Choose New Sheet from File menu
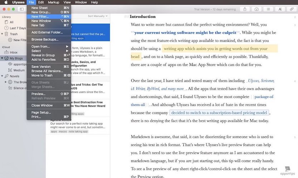298x178 pixels. [x=39, y=7]
